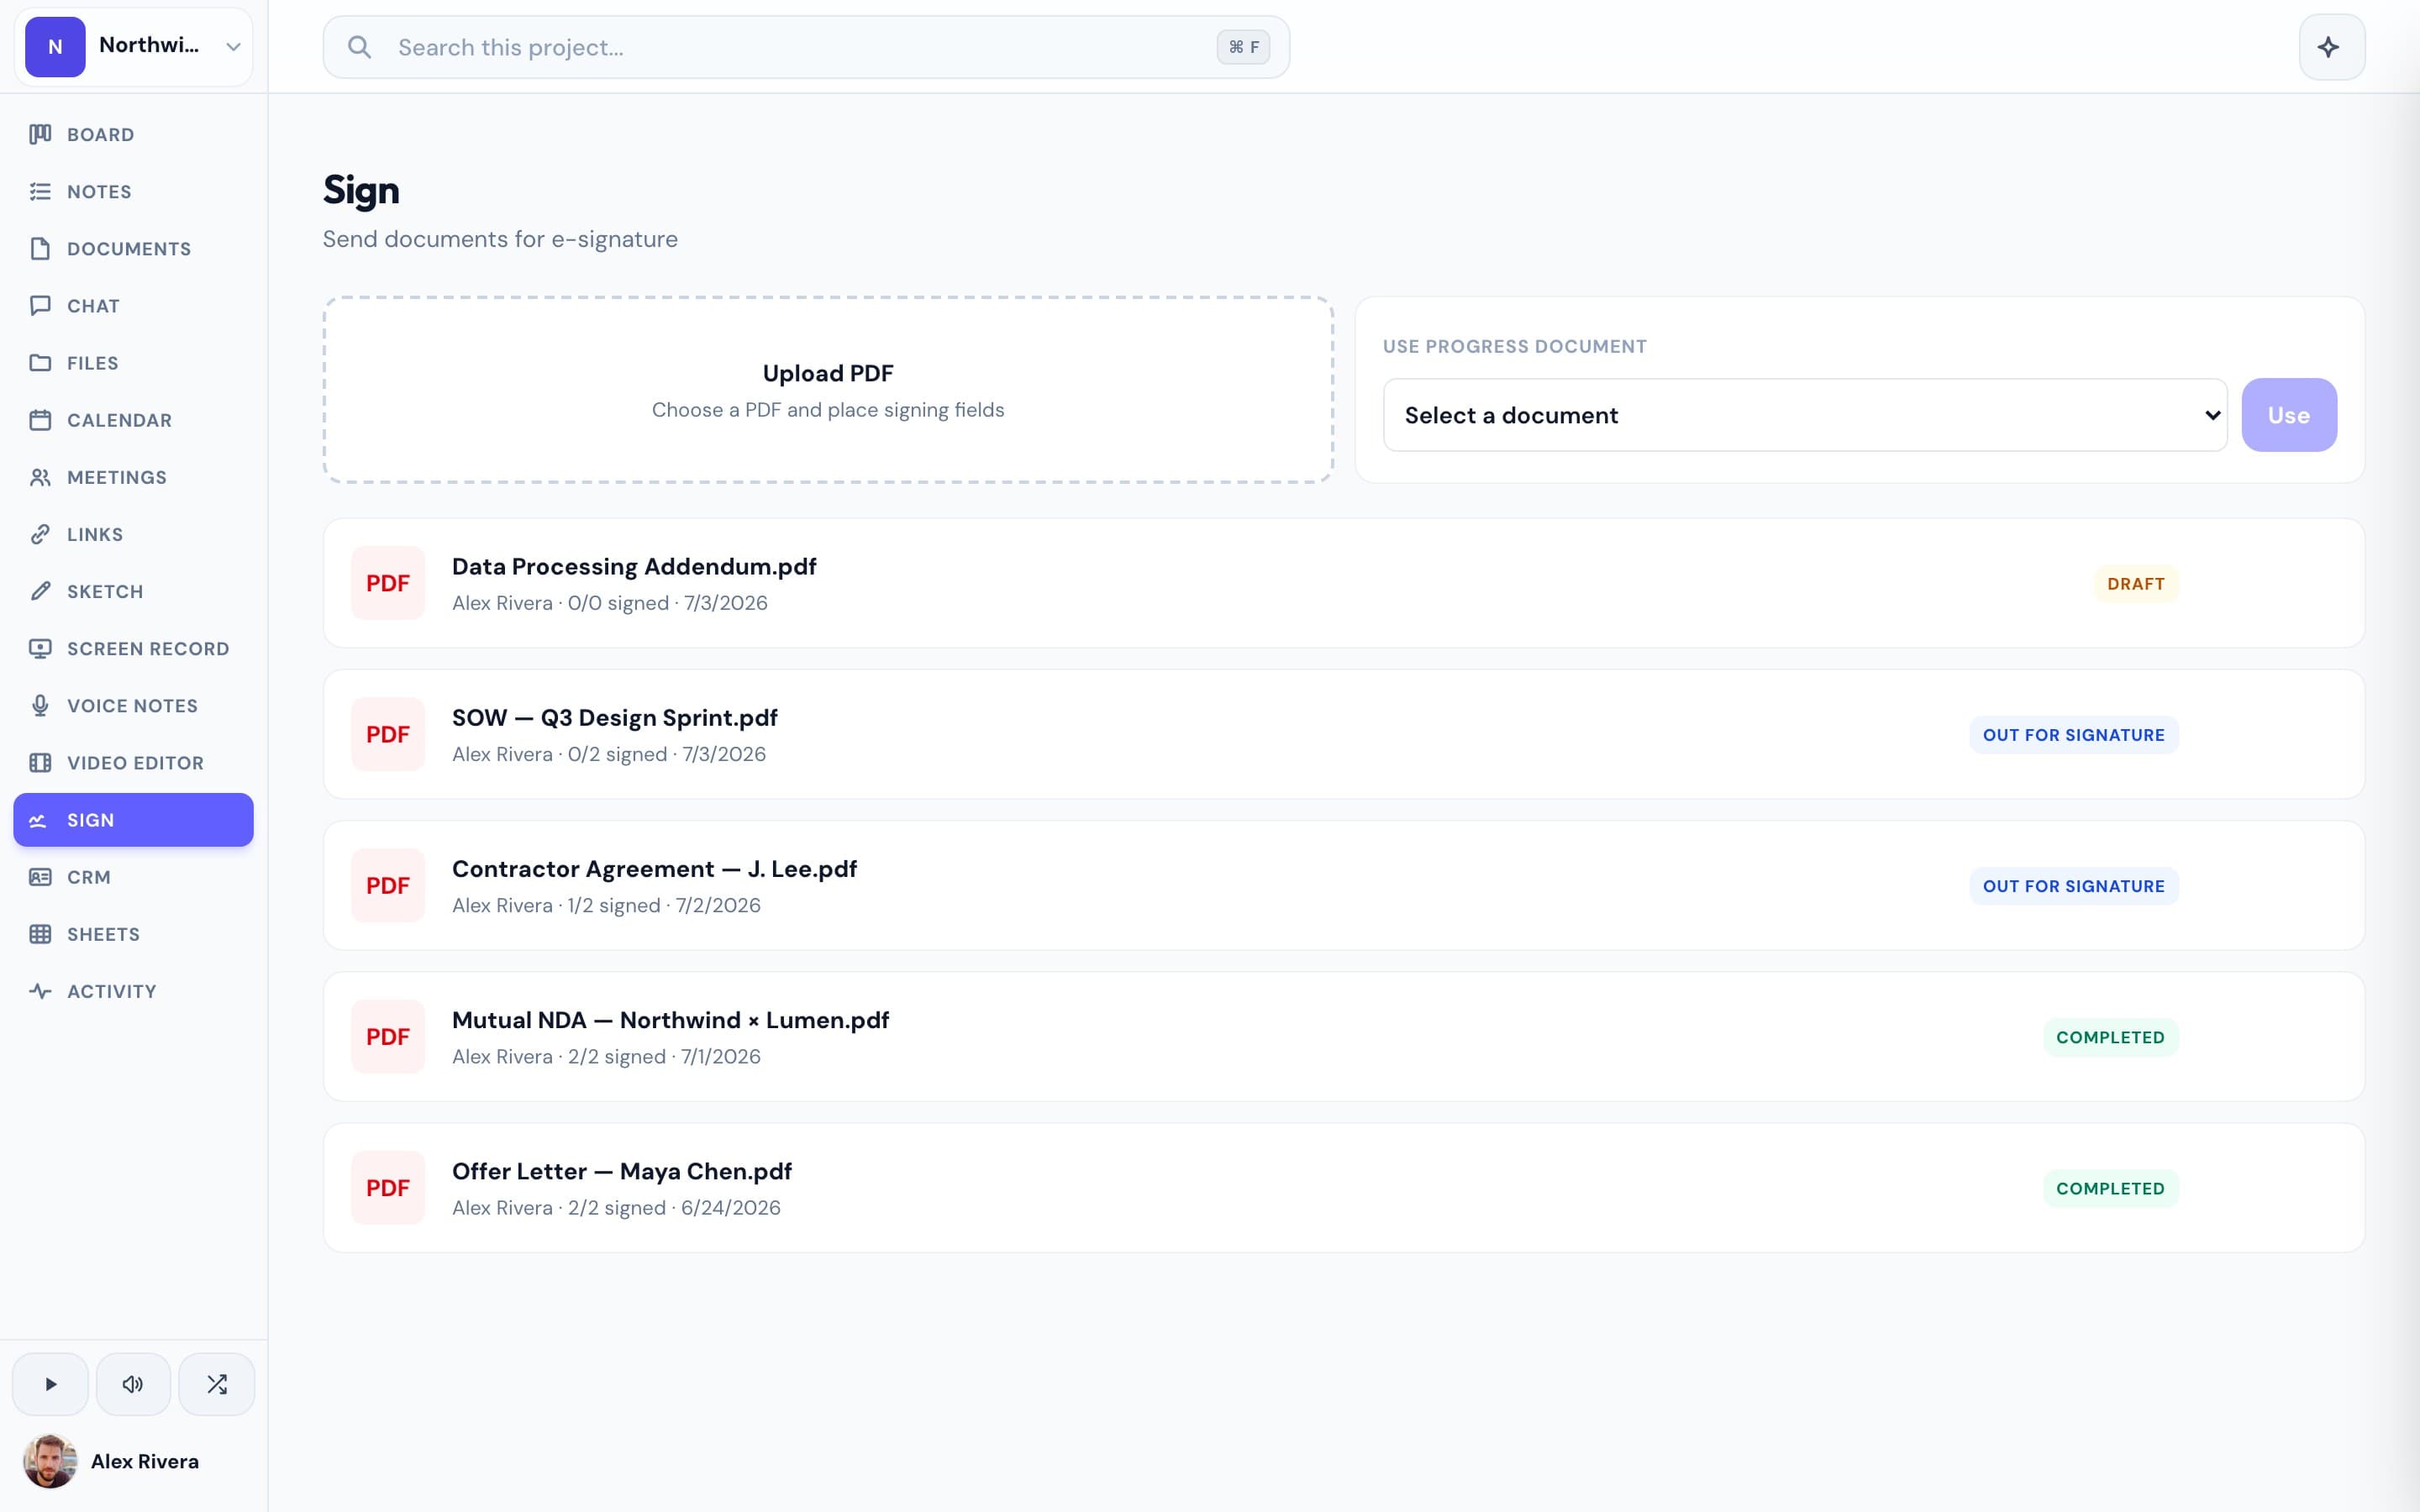Image resolution: width=2420 pixels, height=1512 pixels.
Task: Go to the Screen Record menu item
Action: pyautogui.click(x=133, y=648)
